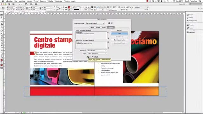This screenshot has height=114, width=203.
Task: Toggle include locked stories option
Action: 90,57
